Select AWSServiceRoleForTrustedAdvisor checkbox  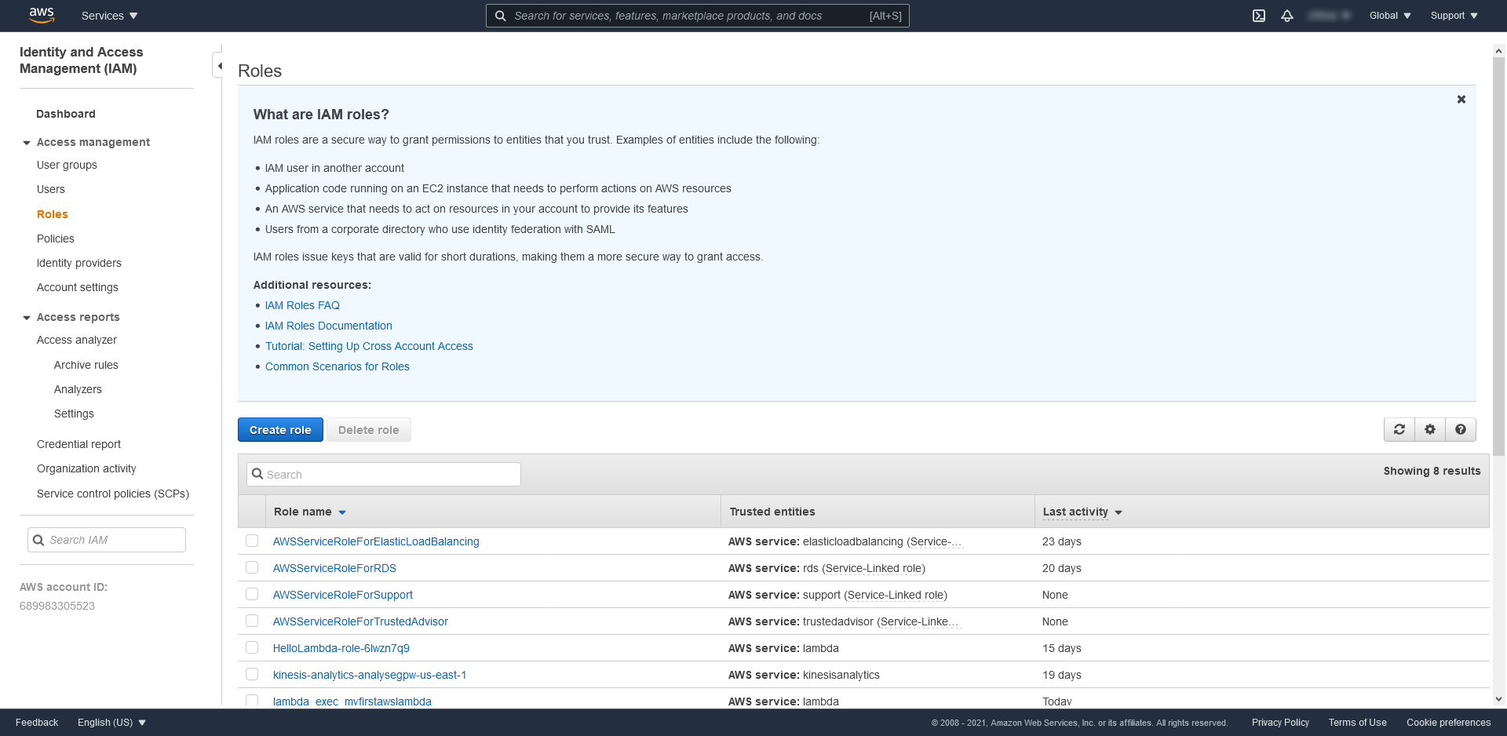click(x=252, y=621)
